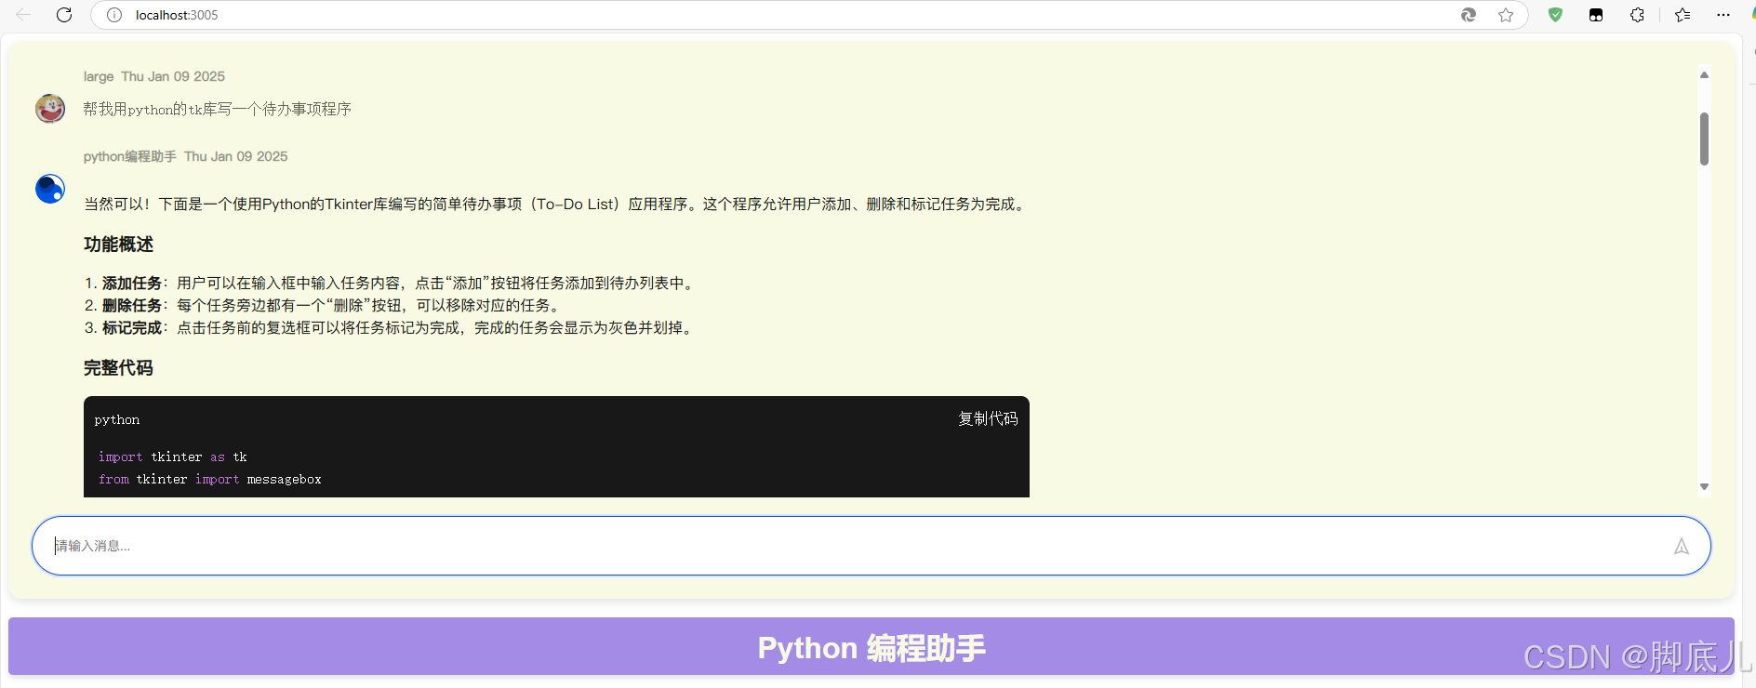Click the python编程助手 bot avatar
Image resolution: width=1756 pixels, height=688 pixels.
tap(50, 189)
